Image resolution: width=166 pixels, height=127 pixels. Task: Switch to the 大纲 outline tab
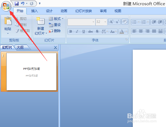pyautogui.click(x=20, y=47)
